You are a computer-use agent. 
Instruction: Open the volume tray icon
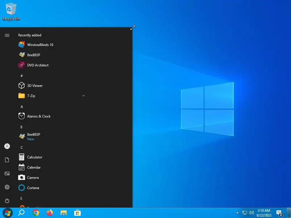coord(251,213)
